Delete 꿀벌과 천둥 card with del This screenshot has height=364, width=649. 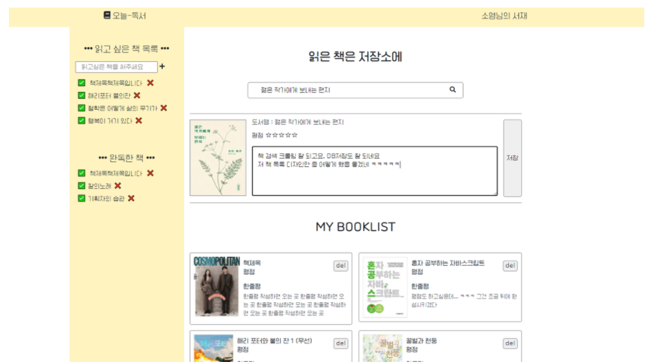pyautogui.click(x=510, y=343)
